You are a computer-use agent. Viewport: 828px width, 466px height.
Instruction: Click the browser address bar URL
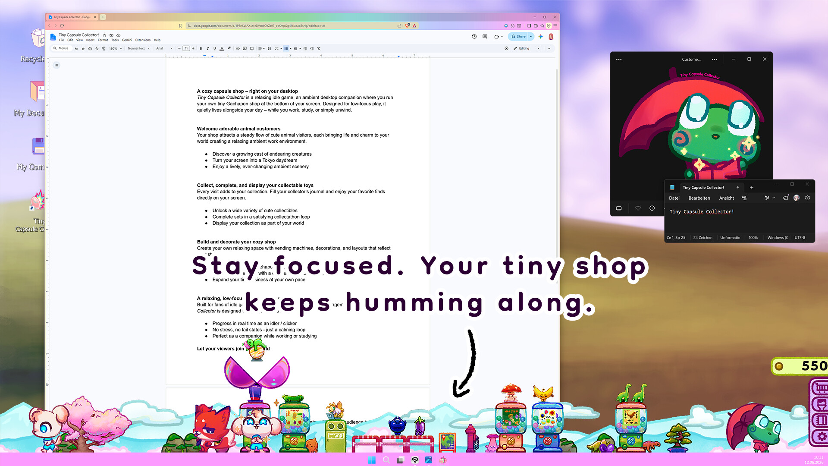pos(259,26)
